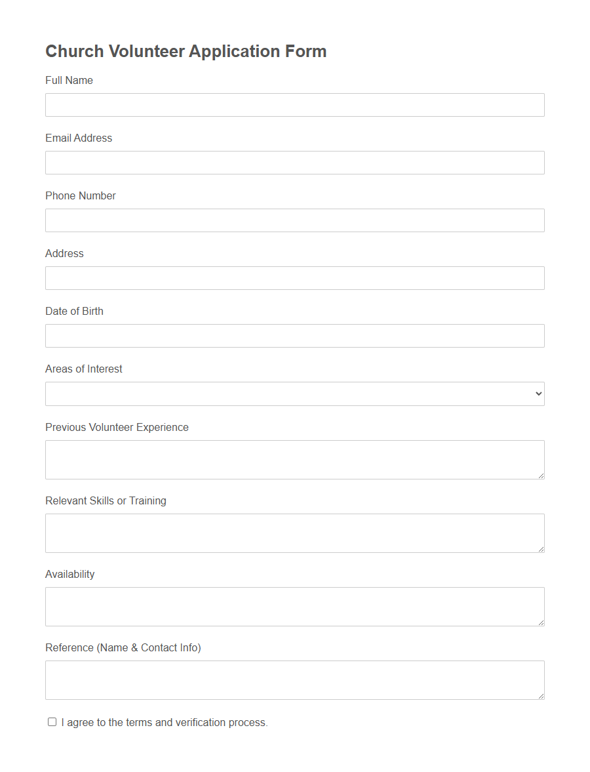Click the Reference contact info text area

pos(294,680)
